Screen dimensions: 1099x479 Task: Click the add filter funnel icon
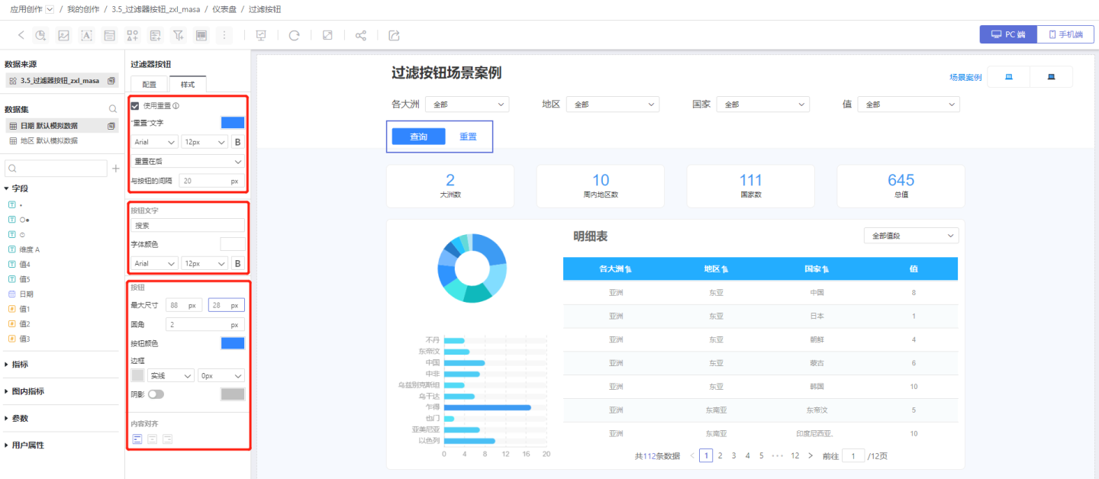pyautogui.click(x=178, y=35)
